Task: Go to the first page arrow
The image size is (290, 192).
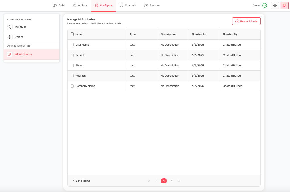Action: click(x=149, y=181)
